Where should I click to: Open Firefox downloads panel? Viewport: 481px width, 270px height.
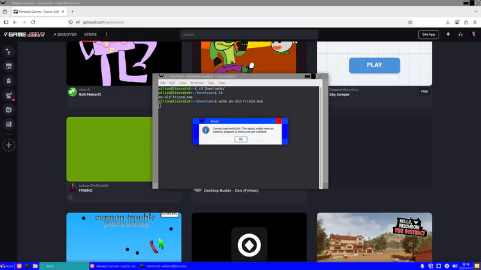(448, 22)
